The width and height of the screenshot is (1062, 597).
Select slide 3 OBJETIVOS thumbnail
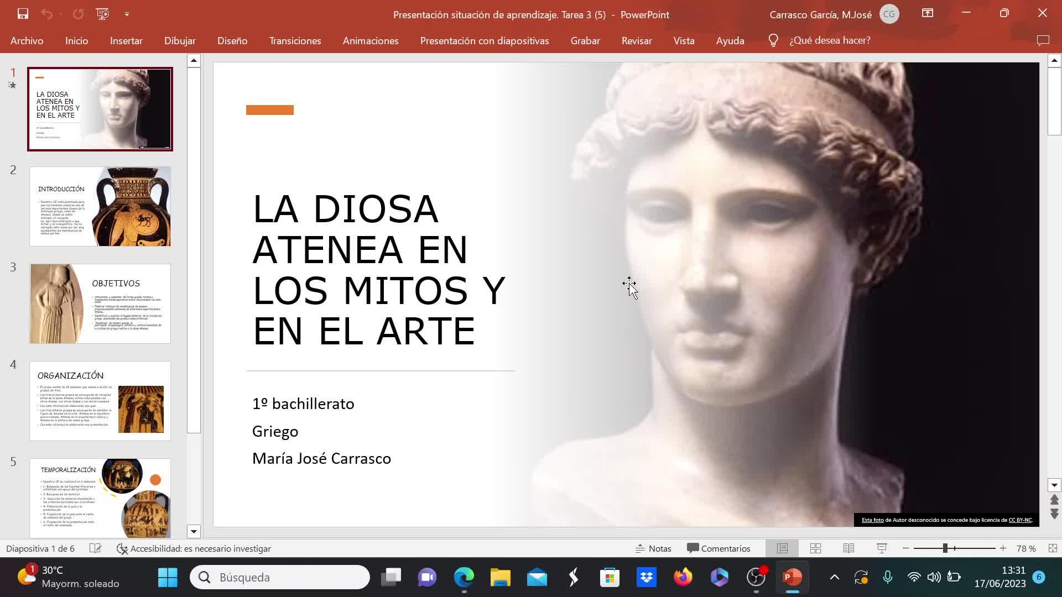pos(100,303)
